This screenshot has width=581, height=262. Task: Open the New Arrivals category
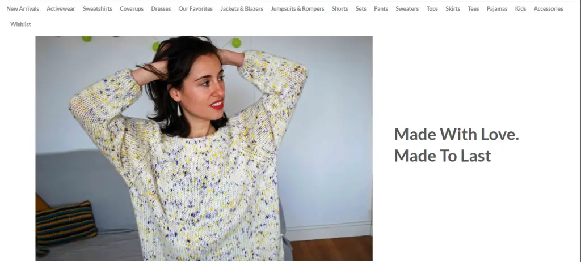[x=23, y=9]
